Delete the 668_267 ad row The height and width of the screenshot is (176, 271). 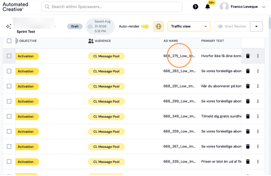coord(248,147)
